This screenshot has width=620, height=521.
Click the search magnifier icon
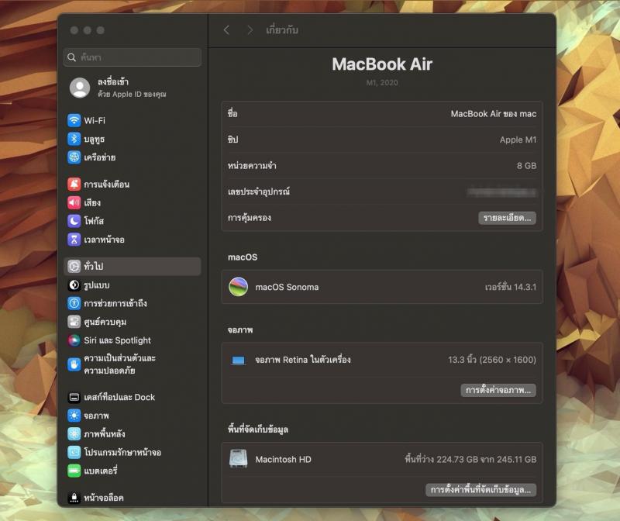[71, 57]
